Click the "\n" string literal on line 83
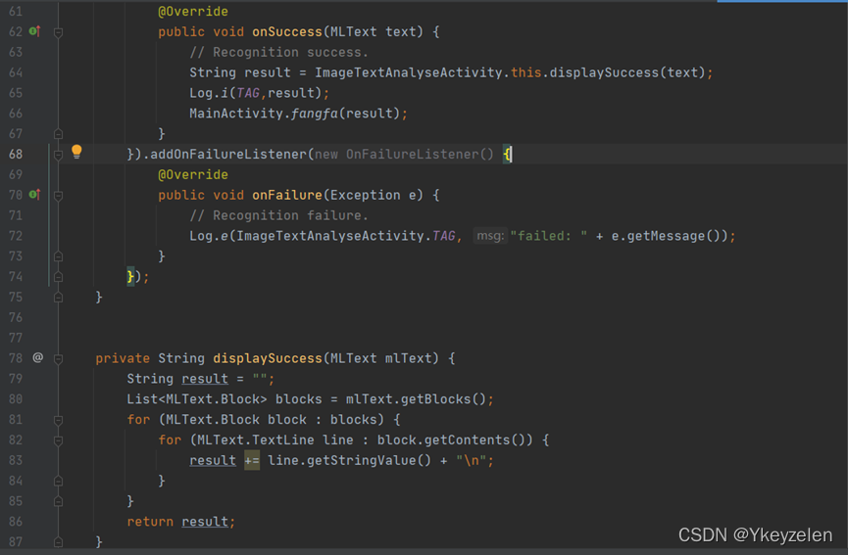This screenshot has width=848, height=555. 471,460
